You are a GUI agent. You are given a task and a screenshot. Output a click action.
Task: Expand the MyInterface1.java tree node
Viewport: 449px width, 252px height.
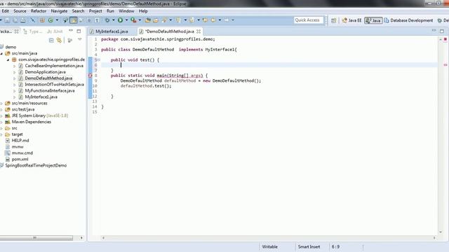coord(14,97)
